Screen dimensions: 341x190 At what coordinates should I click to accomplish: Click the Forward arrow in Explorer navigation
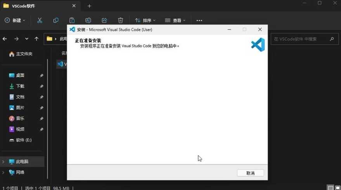tap(16, 39)
